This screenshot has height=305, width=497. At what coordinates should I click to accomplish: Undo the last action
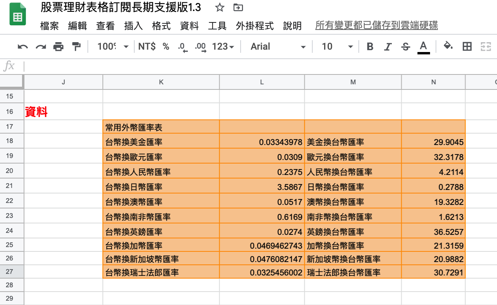23,47
